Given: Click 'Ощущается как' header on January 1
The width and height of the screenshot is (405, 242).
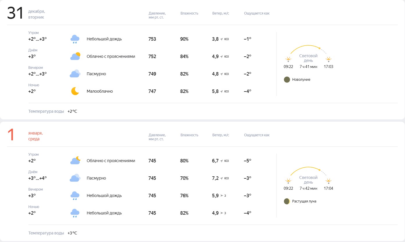Looking at the screenshot, I should [257, 135].
